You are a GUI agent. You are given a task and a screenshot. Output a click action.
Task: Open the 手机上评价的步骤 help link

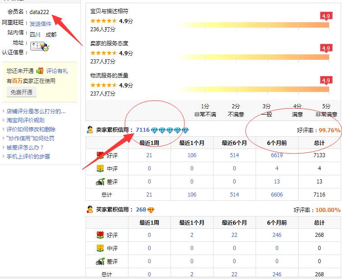click(28, 157)
